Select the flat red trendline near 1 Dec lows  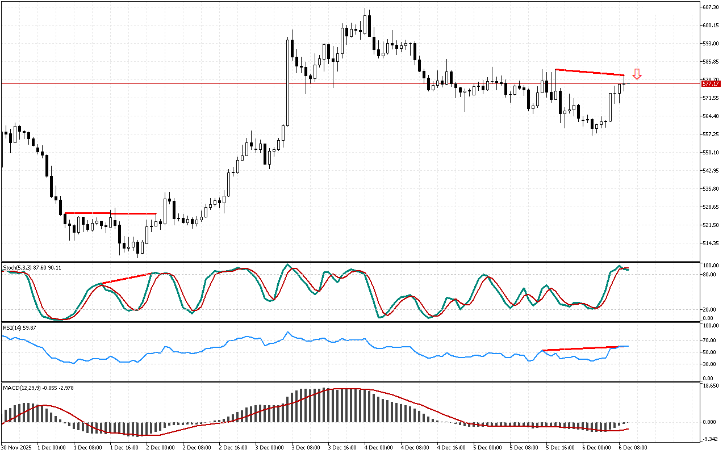click(x=110, y=213)
